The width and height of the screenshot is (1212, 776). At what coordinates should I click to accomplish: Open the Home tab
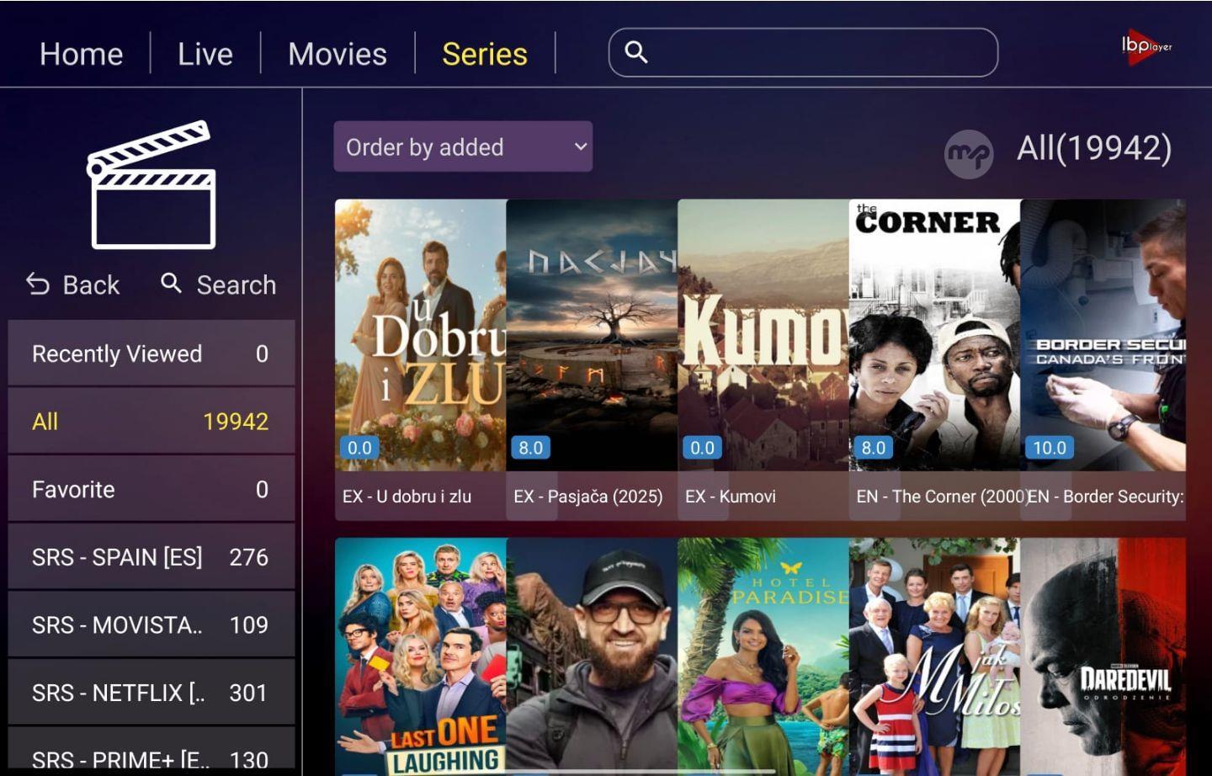coord(82,54)
